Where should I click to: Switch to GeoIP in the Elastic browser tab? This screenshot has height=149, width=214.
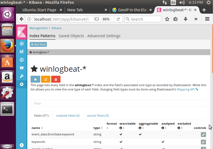(x=132, y=10)
